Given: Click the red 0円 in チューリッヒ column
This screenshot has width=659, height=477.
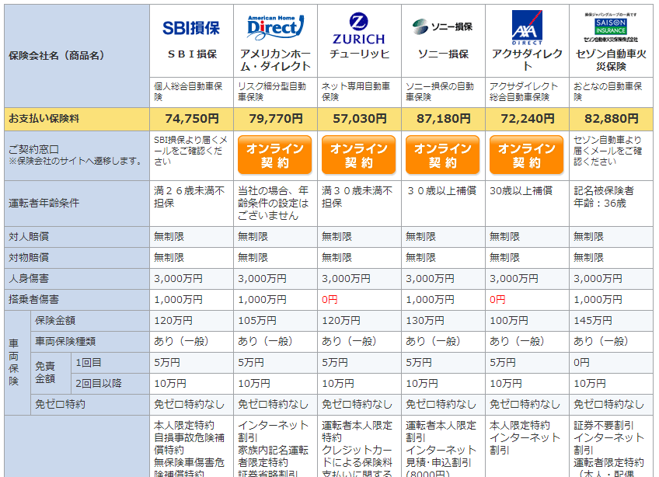Looking at the screenshot, I should (330, 300).
